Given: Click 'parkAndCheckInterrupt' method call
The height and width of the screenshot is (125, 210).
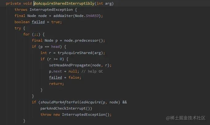Looking at the screenshot, I should [x=63, y=108].
